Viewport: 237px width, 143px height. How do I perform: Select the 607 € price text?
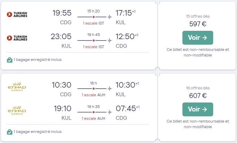pos(198,96)
